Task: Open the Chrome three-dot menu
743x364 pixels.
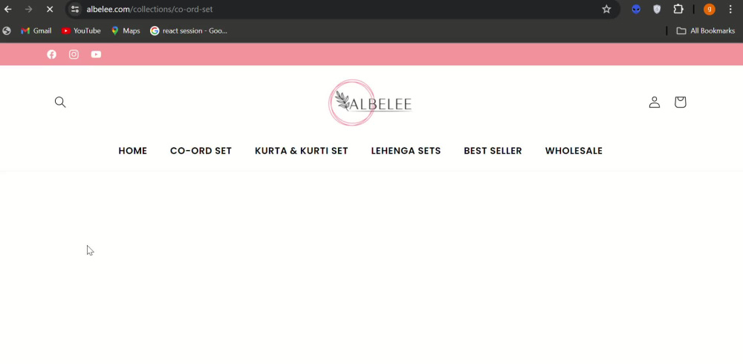Action: (730, 9)
